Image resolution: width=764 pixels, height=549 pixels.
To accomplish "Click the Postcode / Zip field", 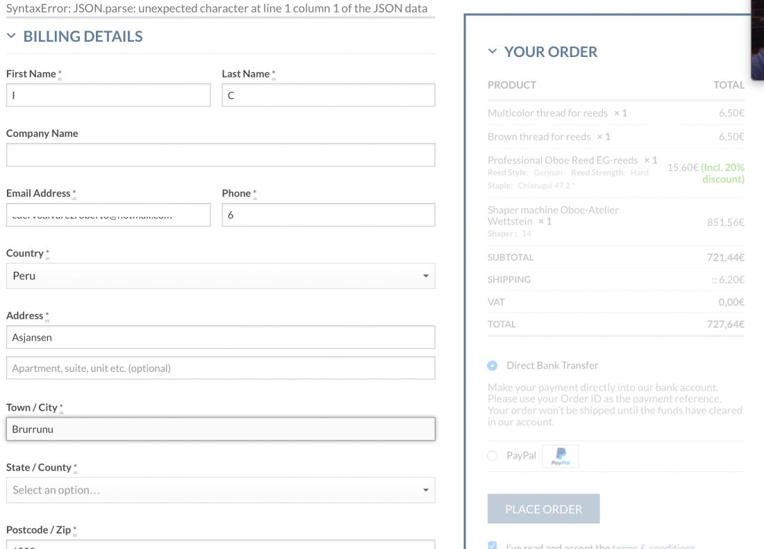I will tap(221, 545).
